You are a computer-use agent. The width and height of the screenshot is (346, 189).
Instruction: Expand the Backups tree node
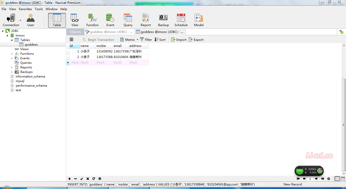pos(12,72)
